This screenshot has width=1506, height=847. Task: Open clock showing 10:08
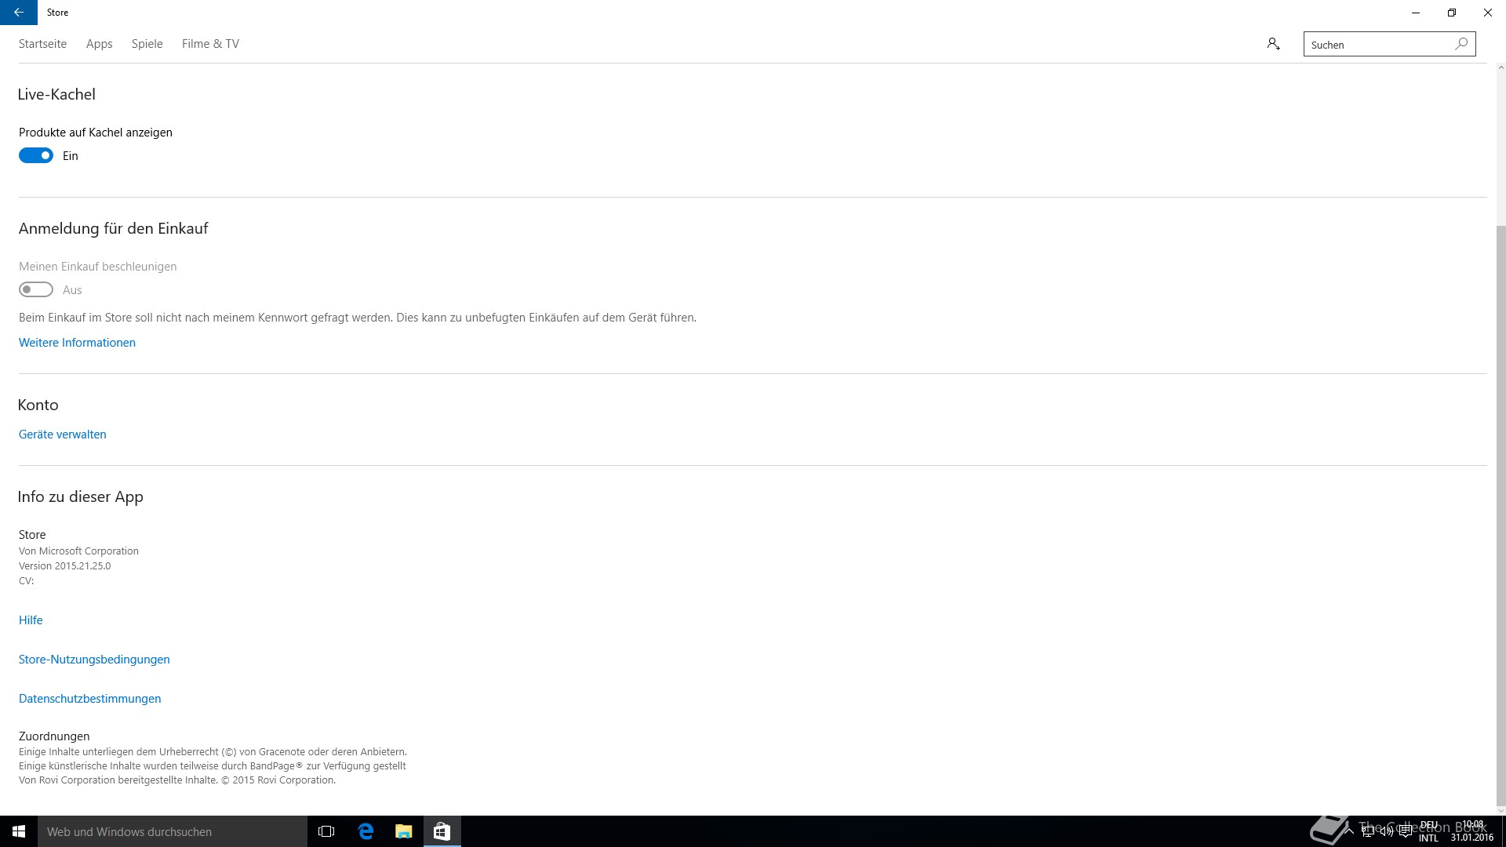coord(1471,831)
